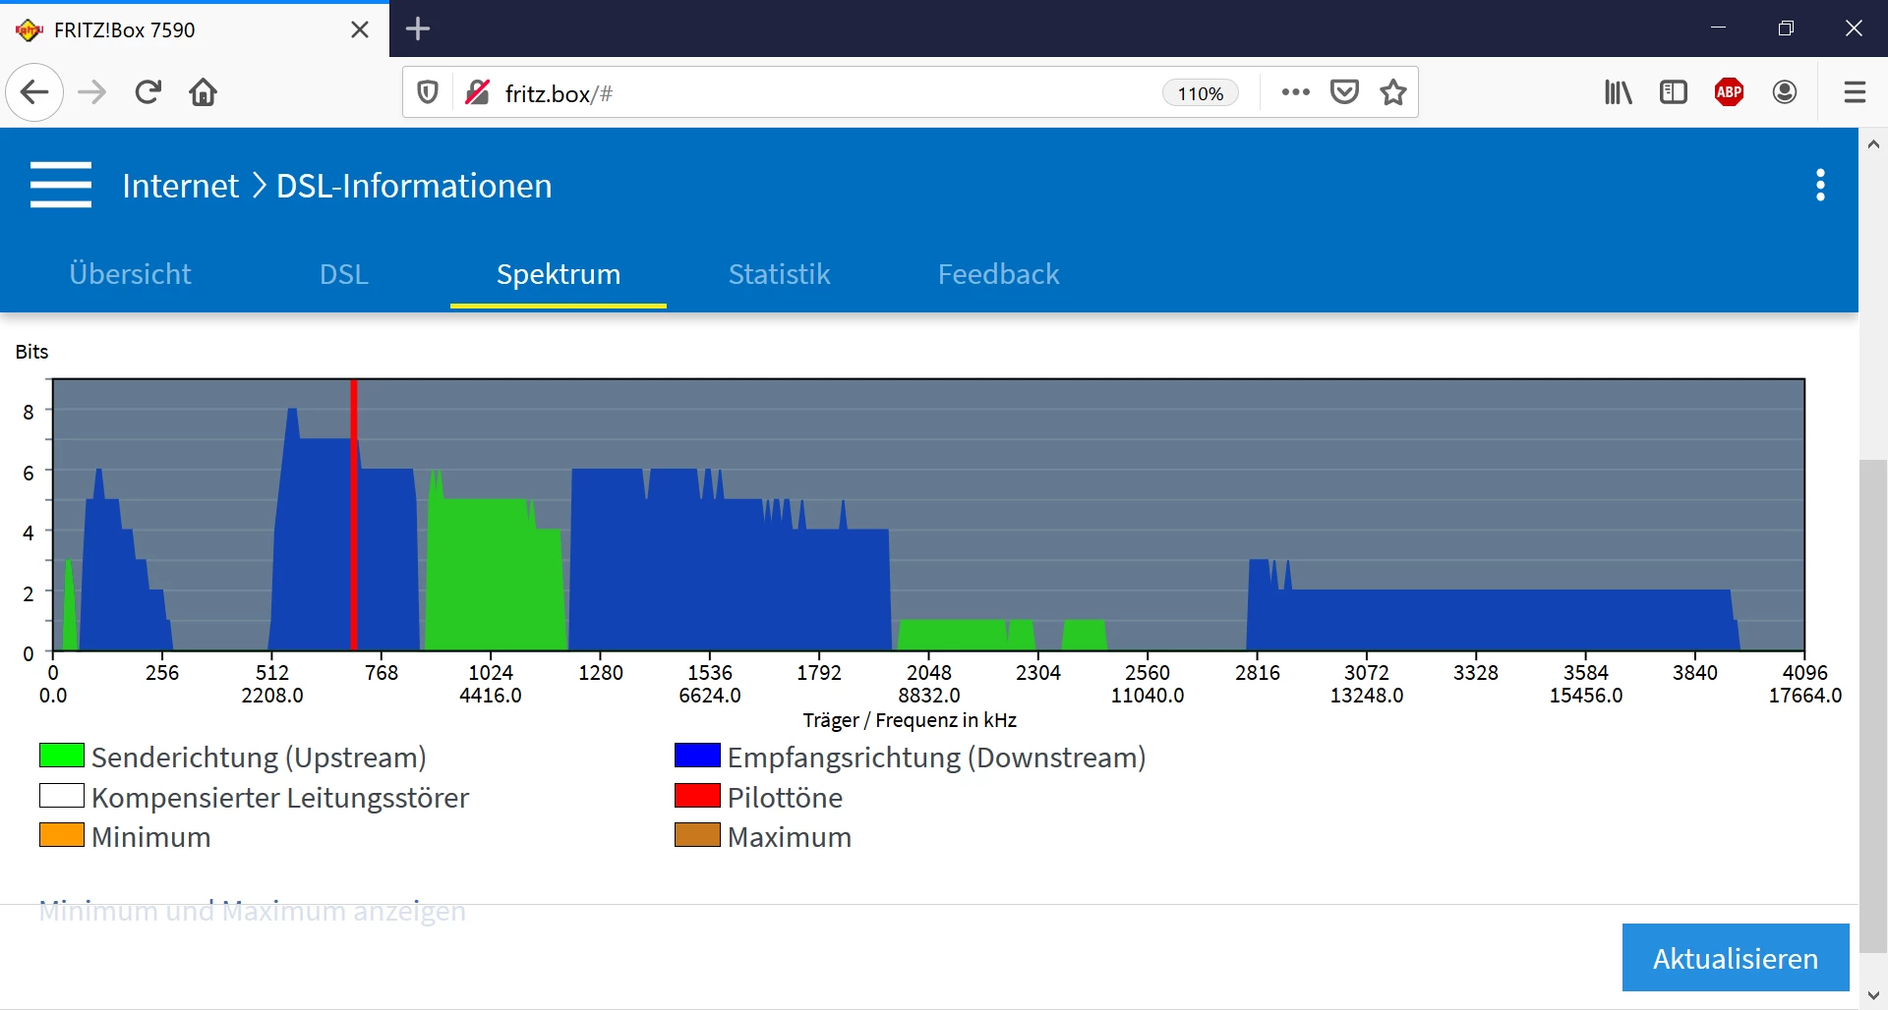Viewport: 1888px width, 1010px height.
Task: Click the white Kompensierter Leitungsstörer swatch
Action: 61,796
